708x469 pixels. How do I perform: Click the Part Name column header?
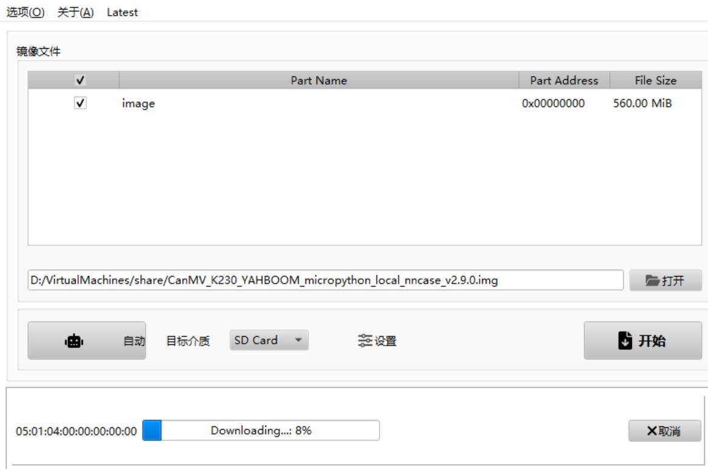click(x=319, y=80)
